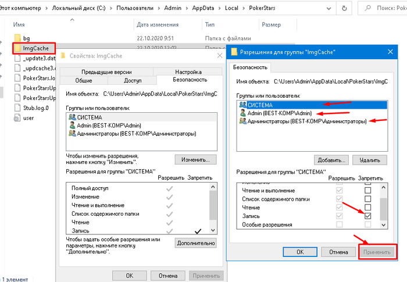Select Admin user icon in permissions dialog
Image resolution: width=407 pixels, height=282 pixels.
[x=243, y=113]
